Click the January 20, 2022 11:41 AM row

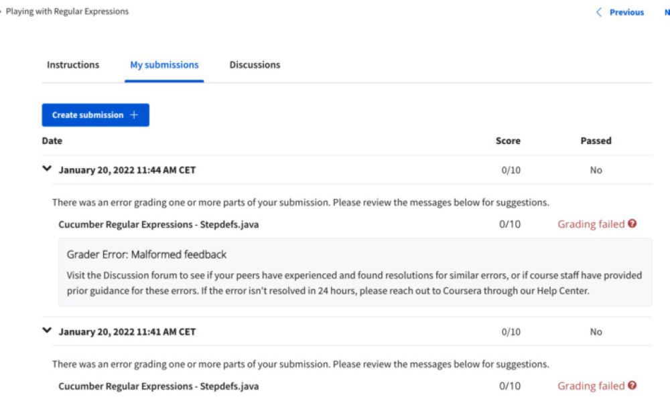pos(347,331)
